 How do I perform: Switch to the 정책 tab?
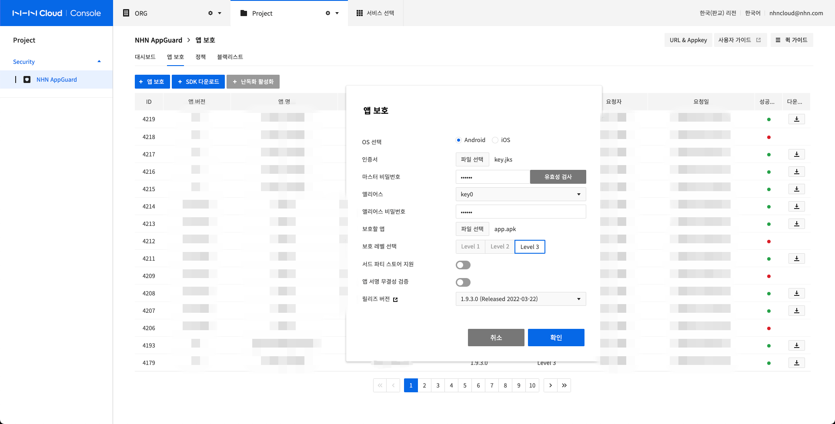[200, 57]
